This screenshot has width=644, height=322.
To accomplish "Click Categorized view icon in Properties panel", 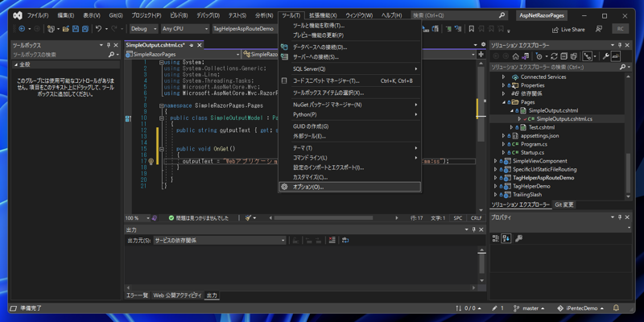I will 495,238.
